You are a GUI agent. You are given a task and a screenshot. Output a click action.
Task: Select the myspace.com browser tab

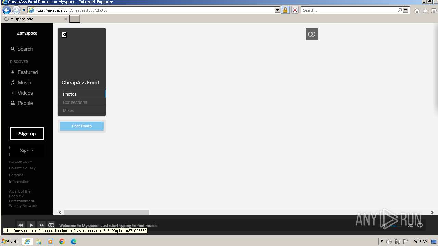35,19
